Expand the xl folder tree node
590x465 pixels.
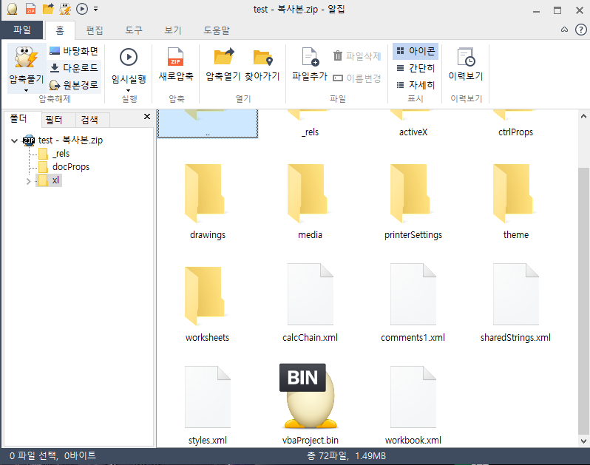(28, 181)
